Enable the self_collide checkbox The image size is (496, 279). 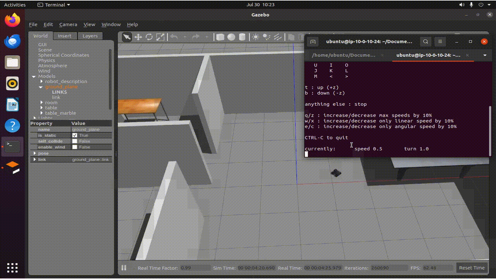pyautogui.click(x=75, y=141)
